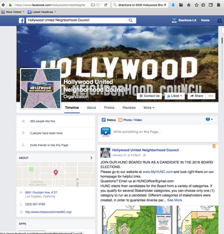224x234 pixels.
Task: Click the invite friends person icon
Action: 23,145
